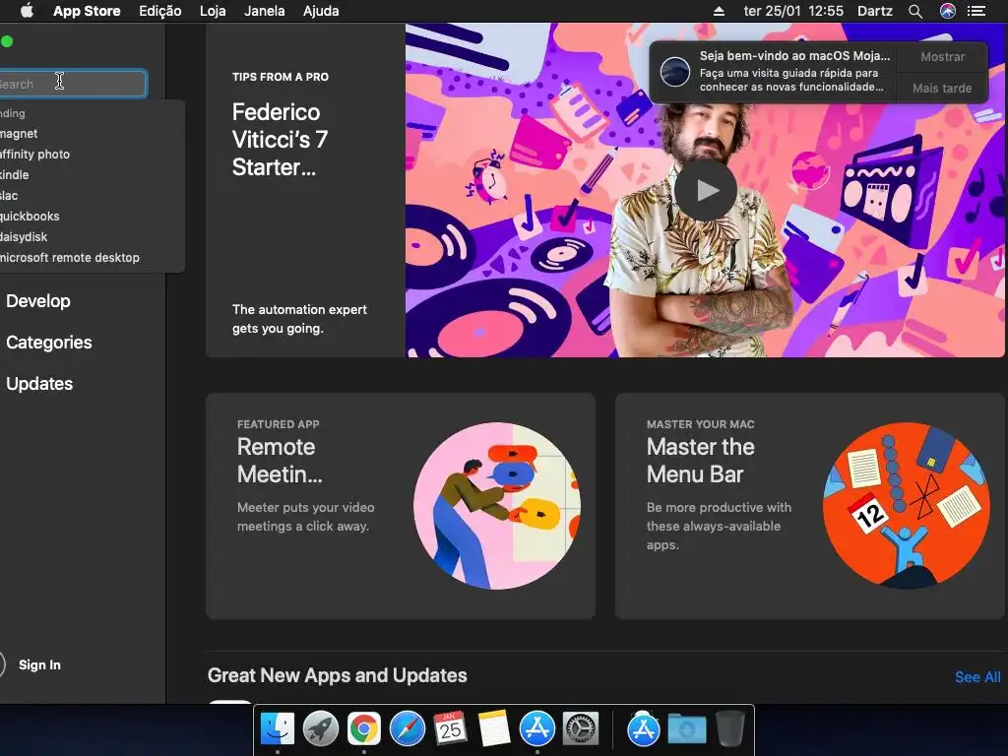Viewport: 1008px width, 756px height.
Task: Click Mostrar on the notification
Action: tap(942, 56)
